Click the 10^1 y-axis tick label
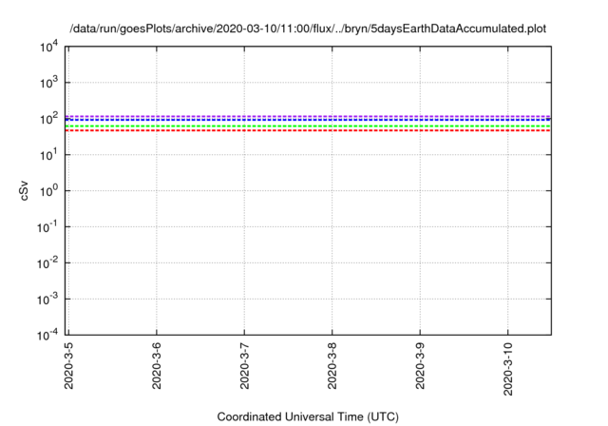 pos(48,155)
